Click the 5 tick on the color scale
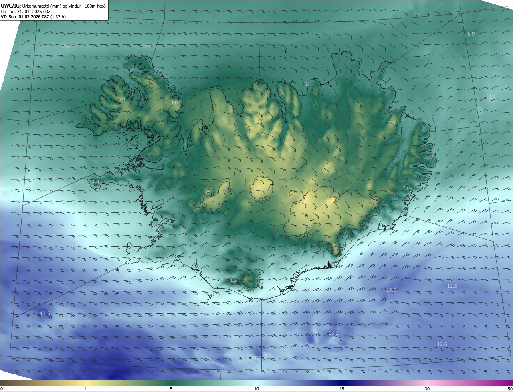This screenshot has height=392, width=513. [x=171, y=389]
